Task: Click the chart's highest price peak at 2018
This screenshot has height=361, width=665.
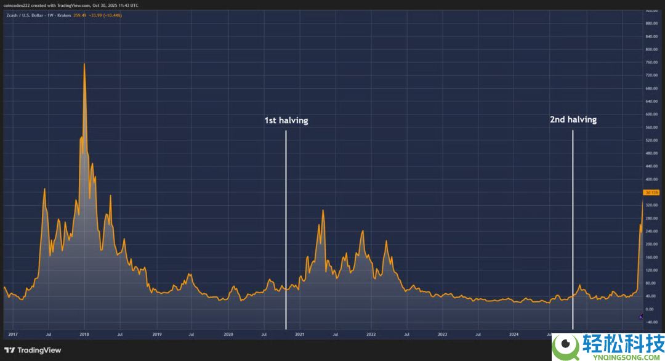Action: 84,64
